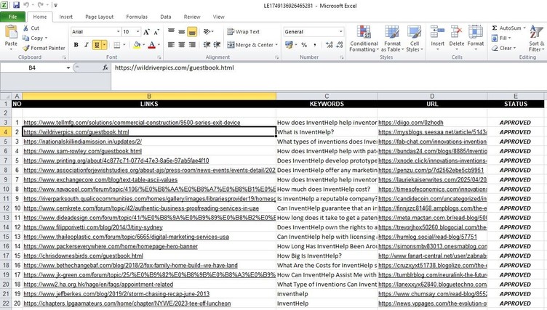Toggle Italic formatting

click(x=87, y=45)
